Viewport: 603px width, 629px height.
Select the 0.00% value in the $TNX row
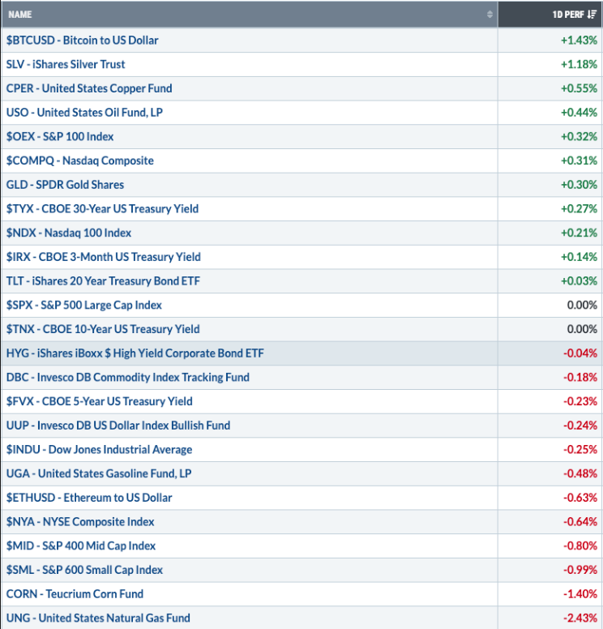(582, 329)
